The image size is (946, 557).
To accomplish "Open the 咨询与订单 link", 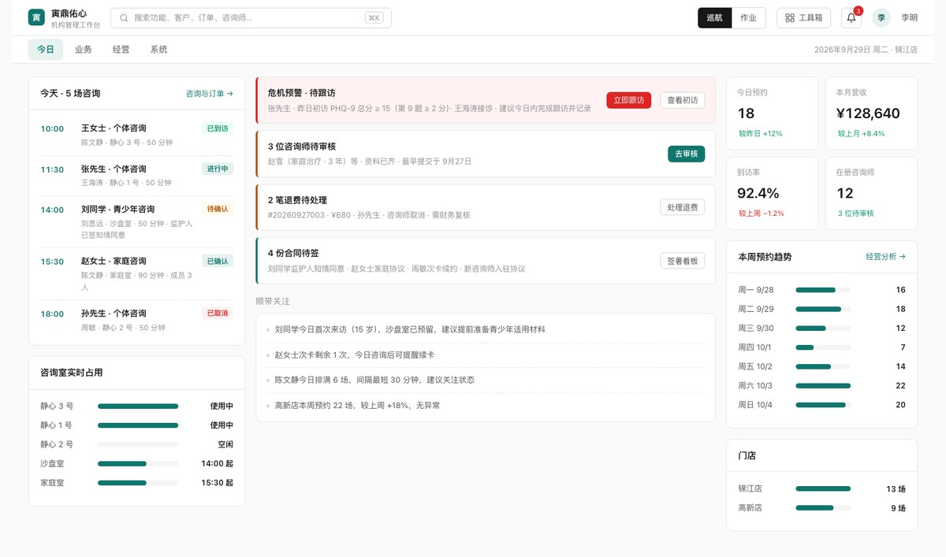I will (210, 94).
